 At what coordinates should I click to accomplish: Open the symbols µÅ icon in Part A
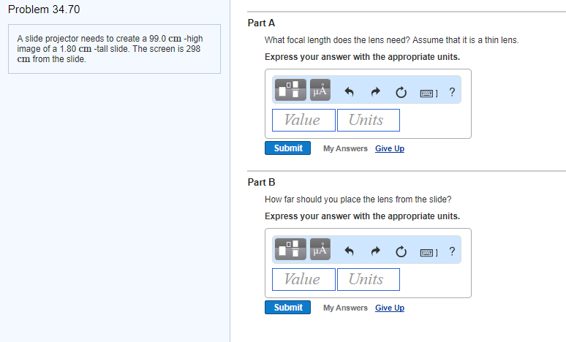tap(320, 90)
